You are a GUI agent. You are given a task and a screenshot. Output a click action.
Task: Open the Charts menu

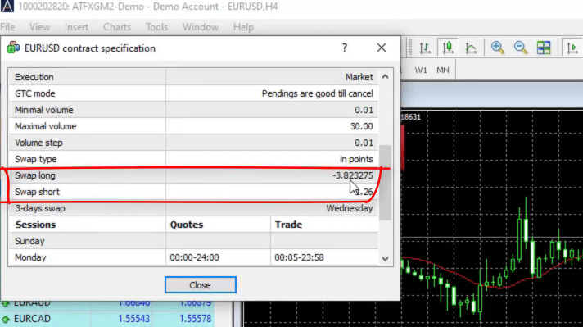click(x=117, y=27)
